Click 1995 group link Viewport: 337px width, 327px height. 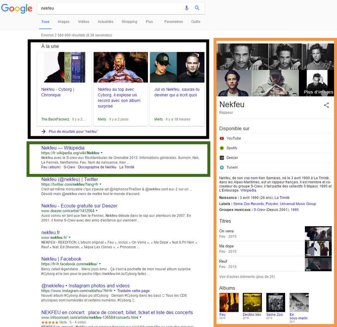(294, 210)
